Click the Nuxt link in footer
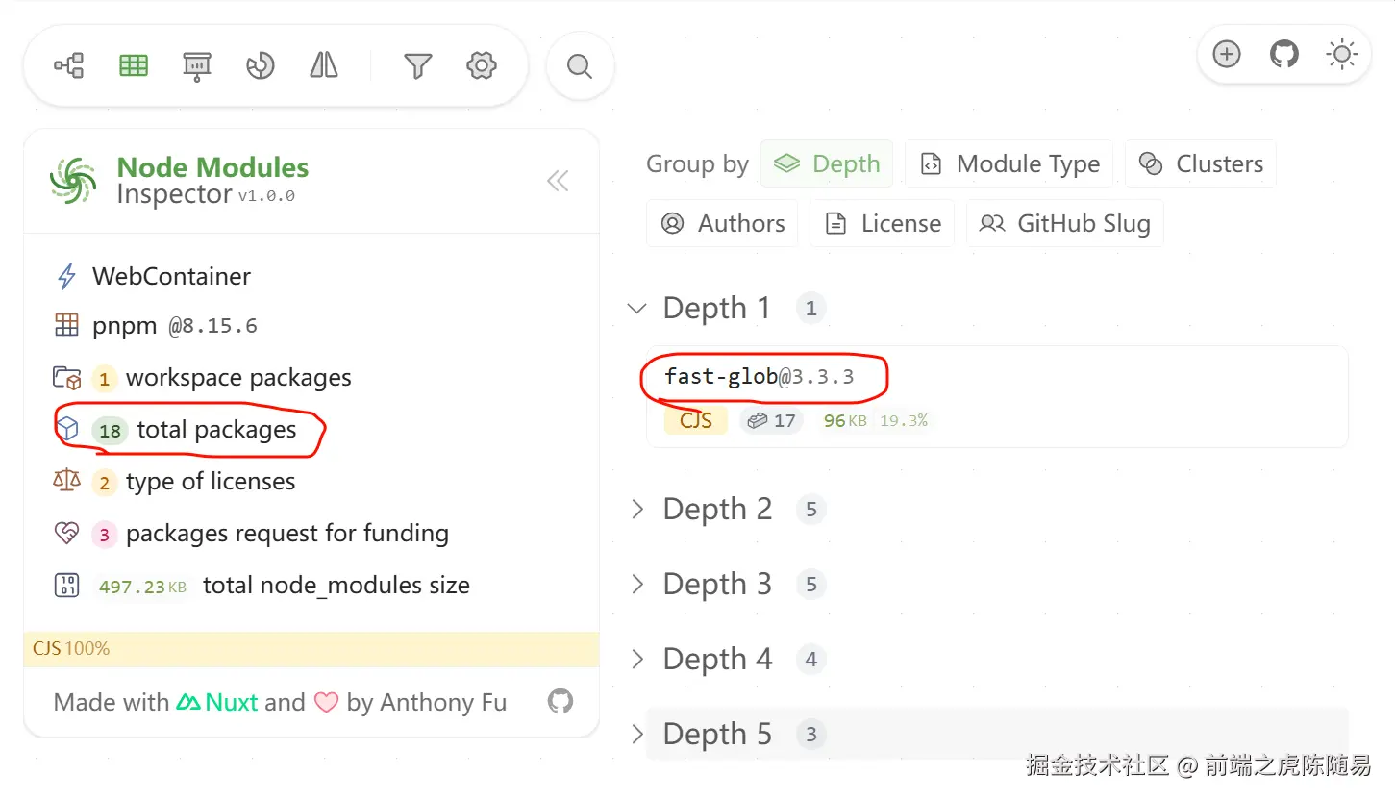This screenshot has height=801, width=1395. click(x=218, y=703)
